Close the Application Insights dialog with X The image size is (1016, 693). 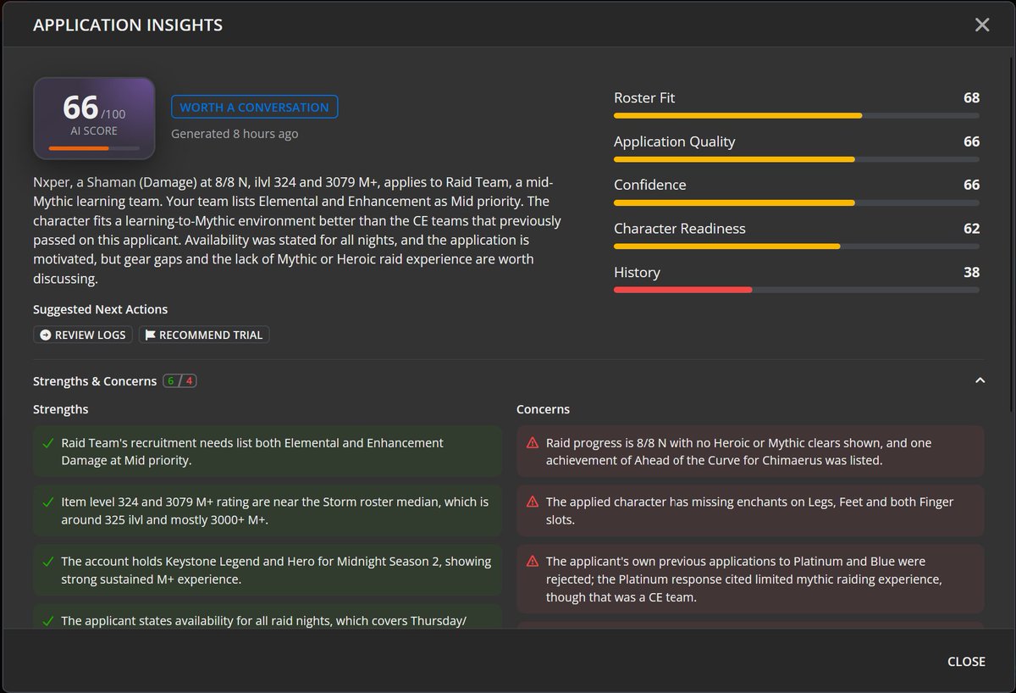tap(982, 25)
